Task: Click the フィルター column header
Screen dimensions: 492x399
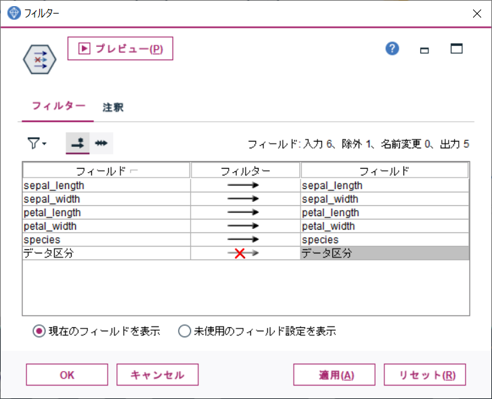Action: coord(246,171)
